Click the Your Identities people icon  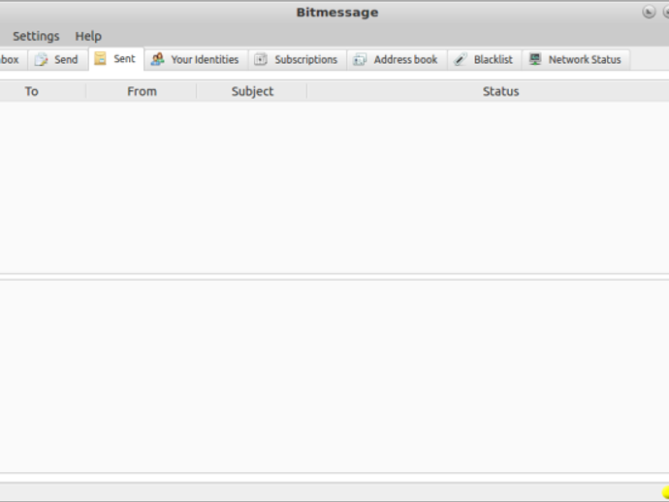[157, 59]
